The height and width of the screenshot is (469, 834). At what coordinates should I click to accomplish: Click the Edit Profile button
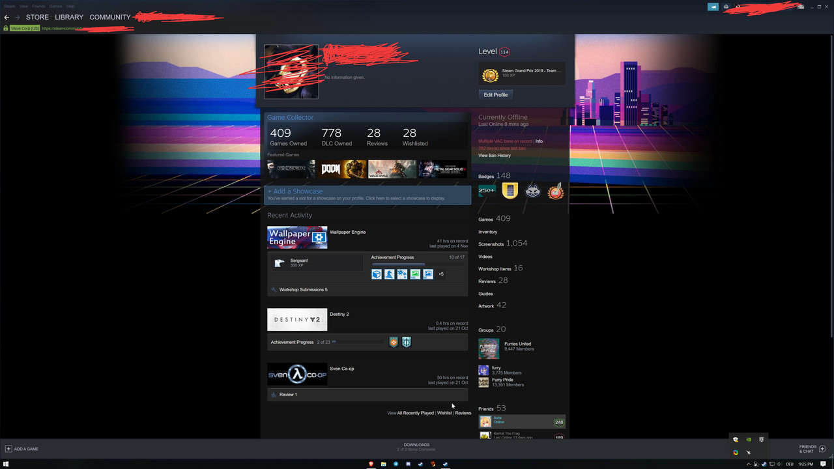pos(496,95)
